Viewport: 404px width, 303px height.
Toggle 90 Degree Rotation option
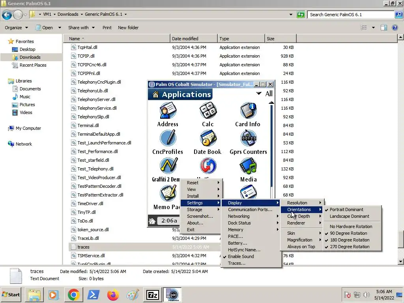(352, 233)
